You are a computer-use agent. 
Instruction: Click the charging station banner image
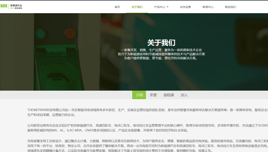click(x=134, y=52)
